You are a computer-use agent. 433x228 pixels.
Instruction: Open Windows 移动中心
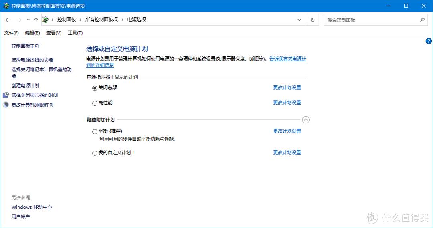pos(32,207)
